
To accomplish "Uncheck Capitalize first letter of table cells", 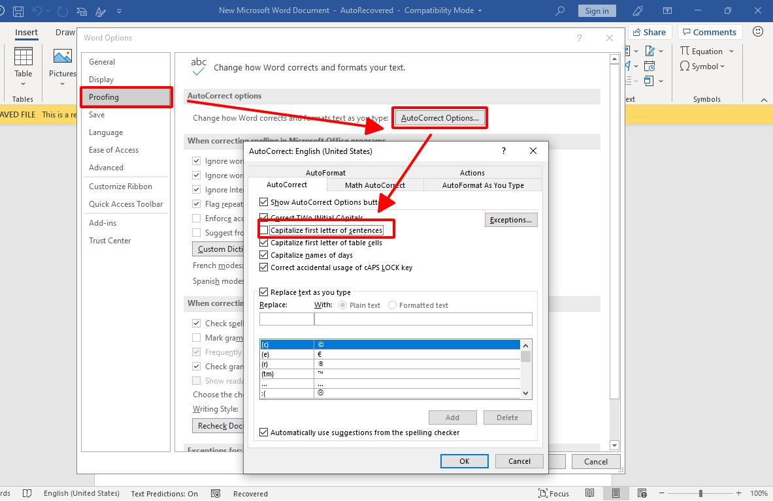I will tap(264, 243).
